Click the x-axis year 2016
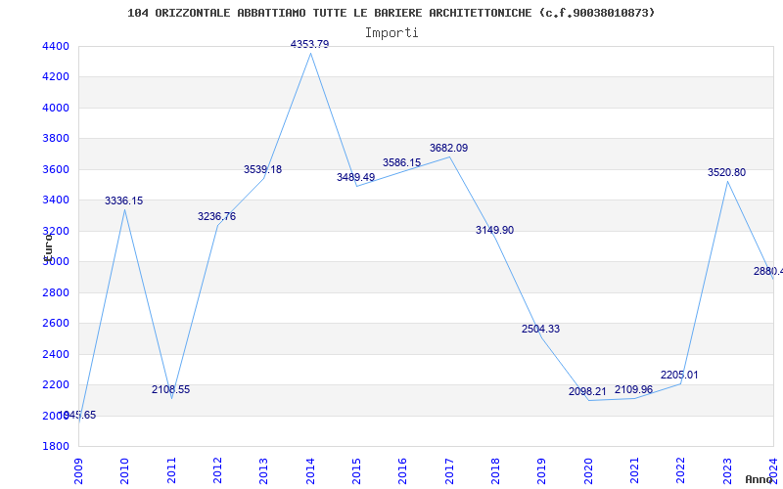The image size is (783, 489). coord(403,470)
